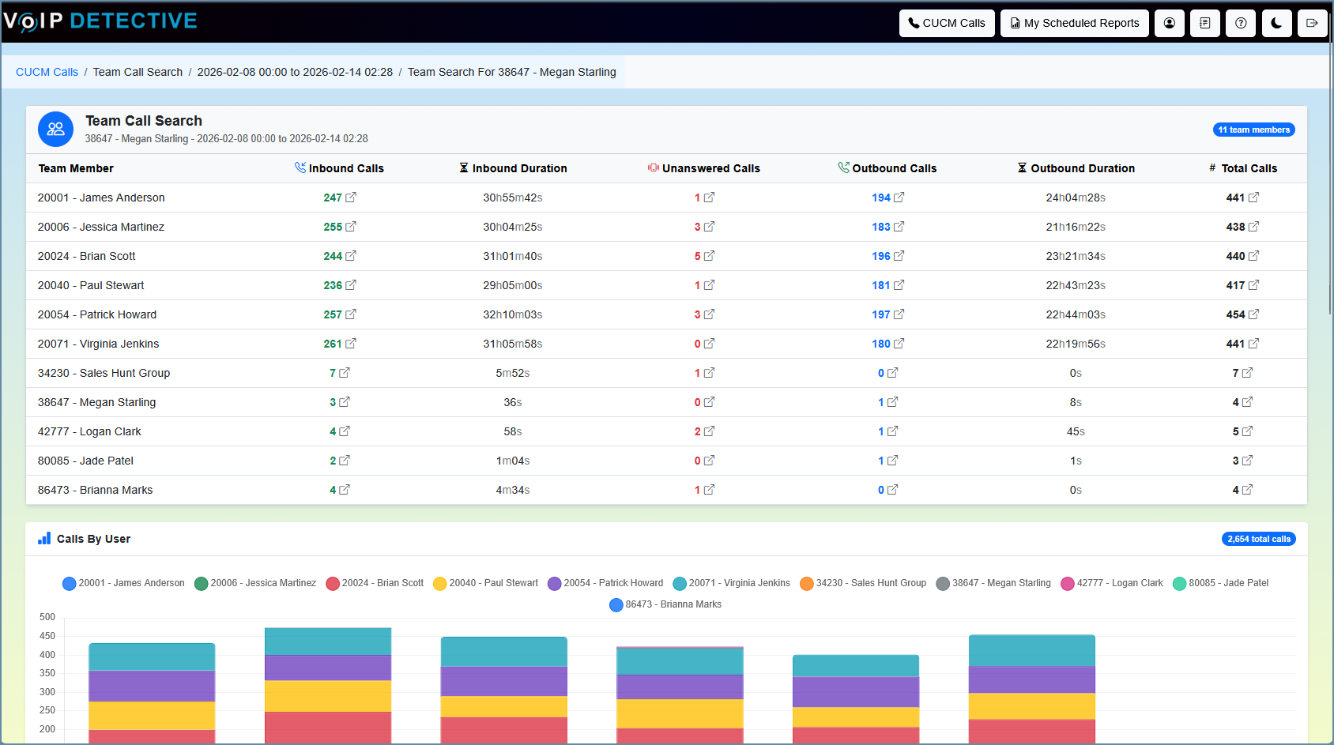Open Patrick Howard unanswered calls link icon
The image size is (1334, 745).
[709, 314]
